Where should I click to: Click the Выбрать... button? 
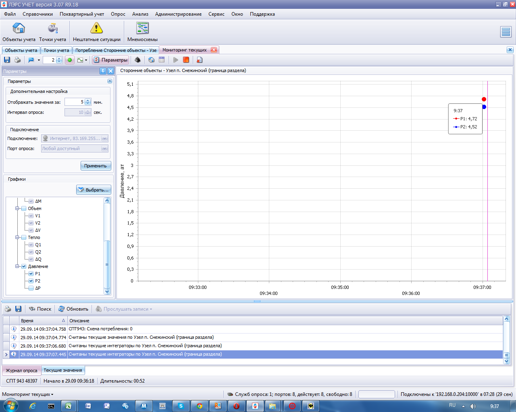click(x=94, y=190)
